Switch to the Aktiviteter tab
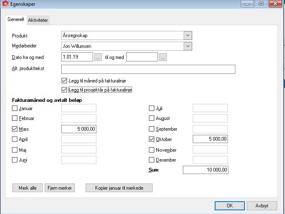Image resolution: width=285 pixels, height=214 pixels. pos(38,20)
